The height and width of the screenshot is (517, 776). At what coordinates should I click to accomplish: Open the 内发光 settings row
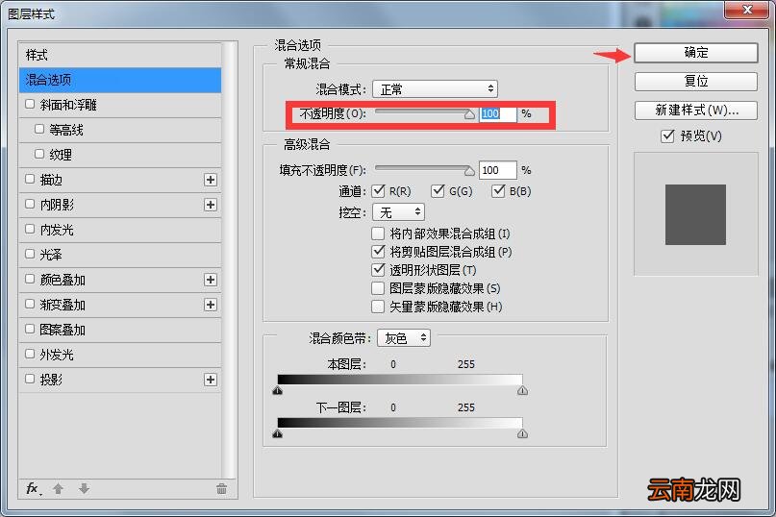click(x=120, y=230)
